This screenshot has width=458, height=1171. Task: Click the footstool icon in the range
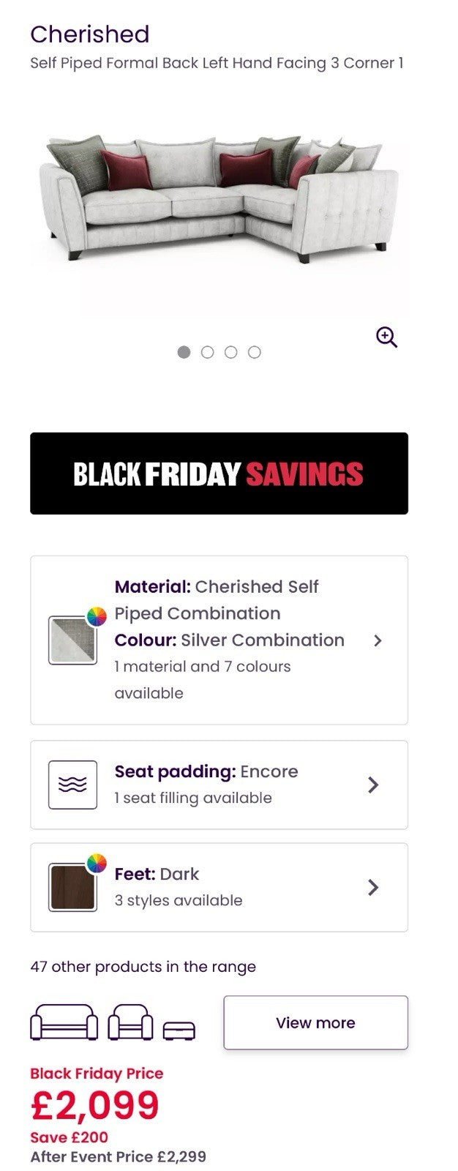179,1030
